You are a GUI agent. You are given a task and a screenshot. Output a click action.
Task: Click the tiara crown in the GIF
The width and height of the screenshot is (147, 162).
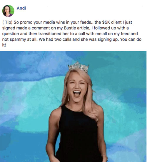(x=78, y=67)
